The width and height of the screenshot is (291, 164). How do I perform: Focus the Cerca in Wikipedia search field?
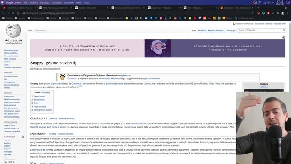(260, 30)
